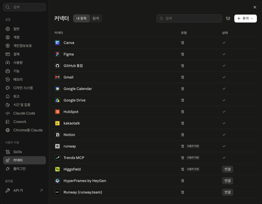This screenshot has width=262, height=204.
Task: Click the GitHub octocat icon
Action: click(x=57, y=66)
